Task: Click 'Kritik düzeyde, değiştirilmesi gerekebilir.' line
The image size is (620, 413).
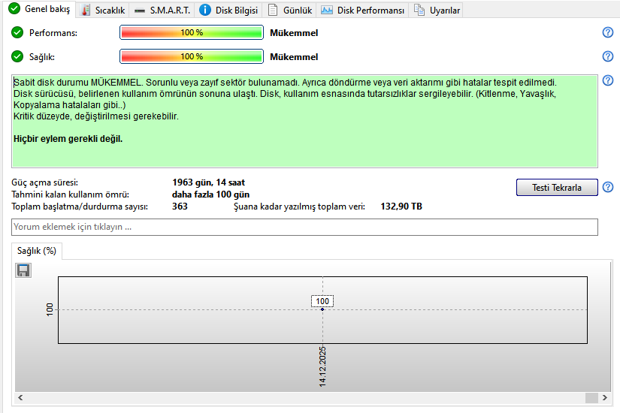Action: coord(96,116)
